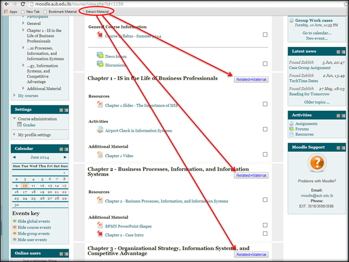Check the Chapter 1 Video completion box

point(265,154)
